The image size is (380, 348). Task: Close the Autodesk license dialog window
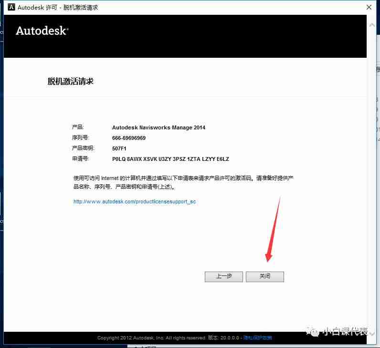(x=369, y=7)
